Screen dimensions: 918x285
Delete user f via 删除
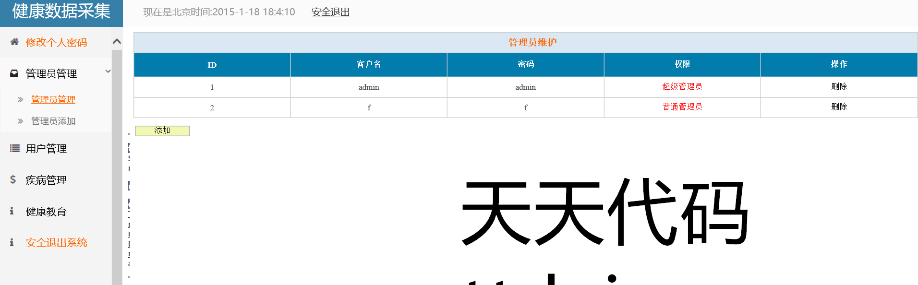(x=839, y=107)
